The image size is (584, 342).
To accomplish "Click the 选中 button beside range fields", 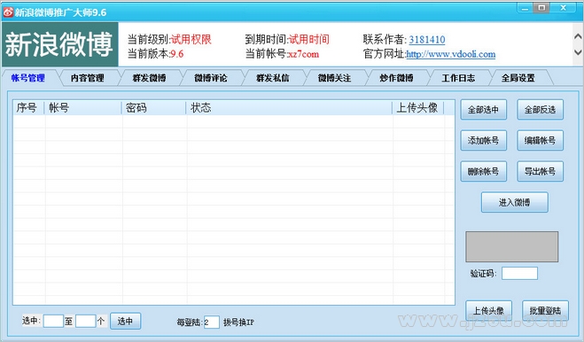I will [125, 321].
